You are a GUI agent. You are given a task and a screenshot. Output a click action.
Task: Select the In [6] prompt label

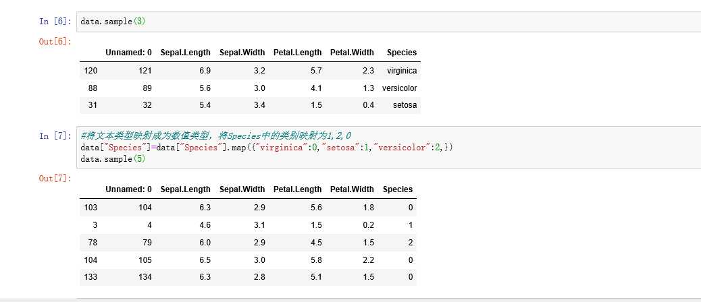pos(55,22)
